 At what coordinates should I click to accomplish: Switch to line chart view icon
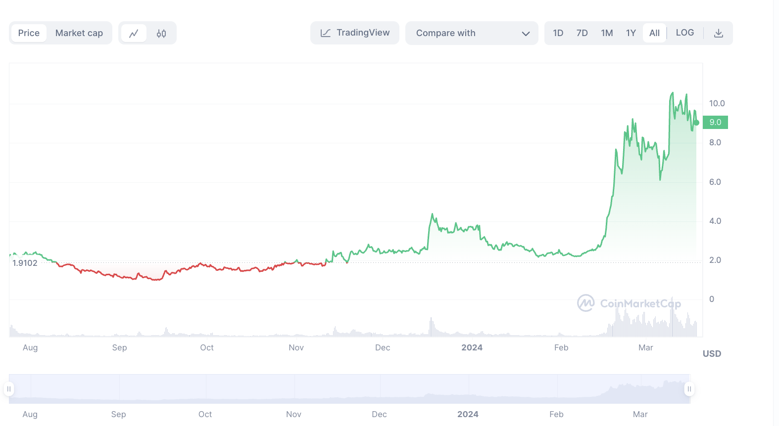point(134,33)
